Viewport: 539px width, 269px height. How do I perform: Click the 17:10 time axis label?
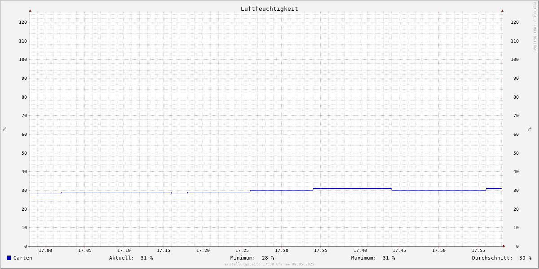click(124, 251)
